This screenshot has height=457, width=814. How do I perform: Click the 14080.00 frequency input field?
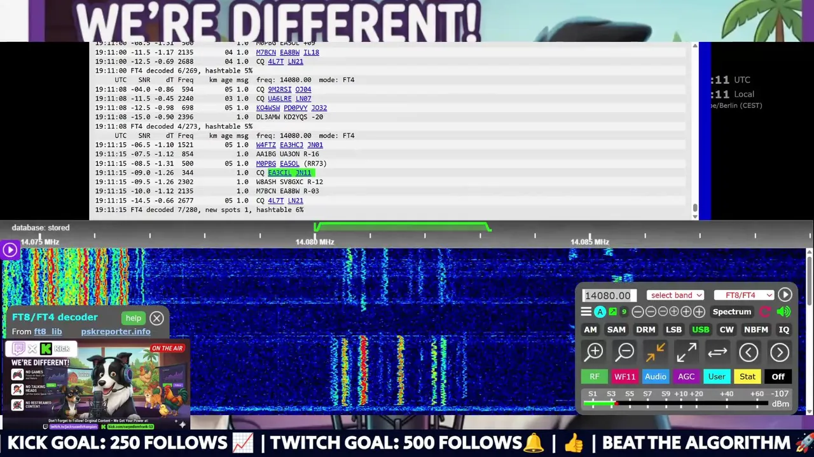pyautogui.click(x=609, y=295)
